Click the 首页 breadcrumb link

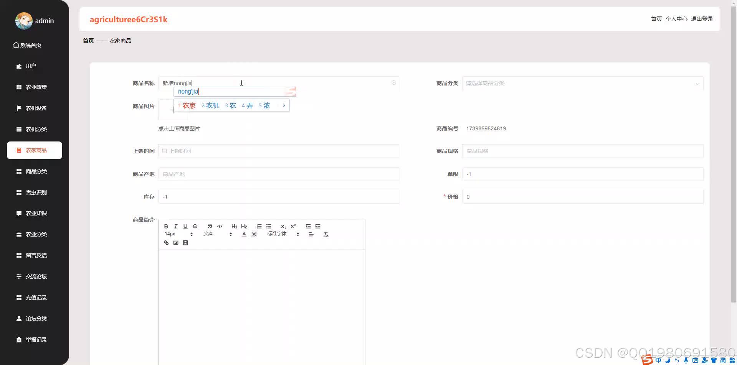[x=88, y=41]
